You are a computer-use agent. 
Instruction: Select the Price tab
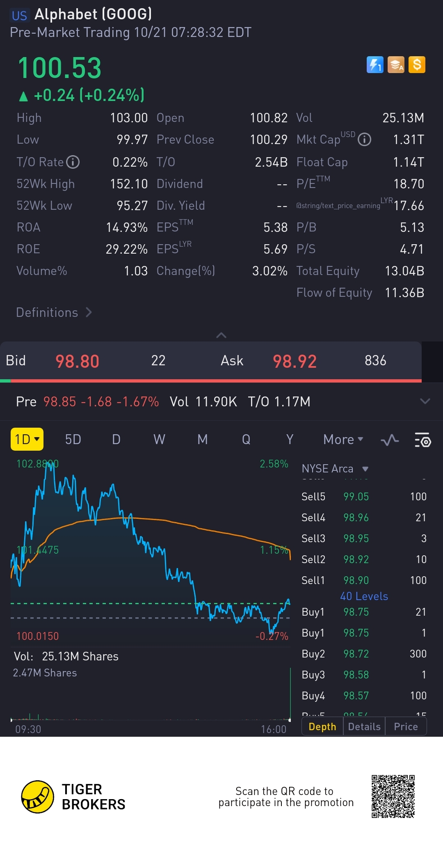[406, 727]
